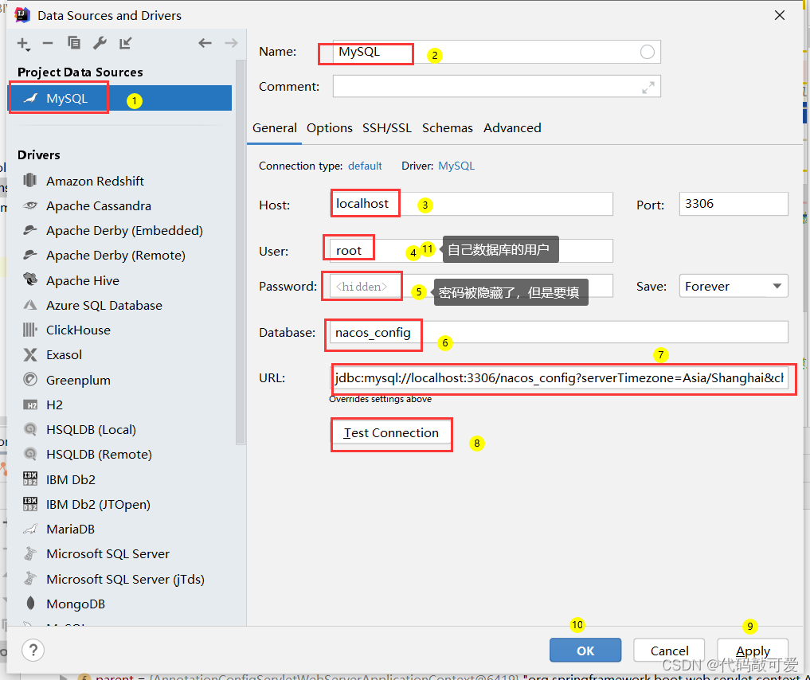
Task: Click the color circle in Name field
Action: tap(648, 52)
